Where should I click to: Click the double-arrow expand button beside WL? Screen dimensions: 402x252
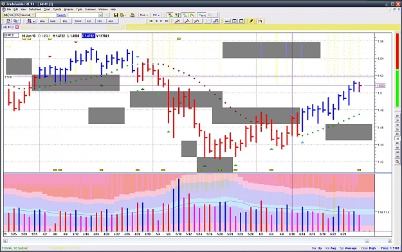click(x=6, y=15)
